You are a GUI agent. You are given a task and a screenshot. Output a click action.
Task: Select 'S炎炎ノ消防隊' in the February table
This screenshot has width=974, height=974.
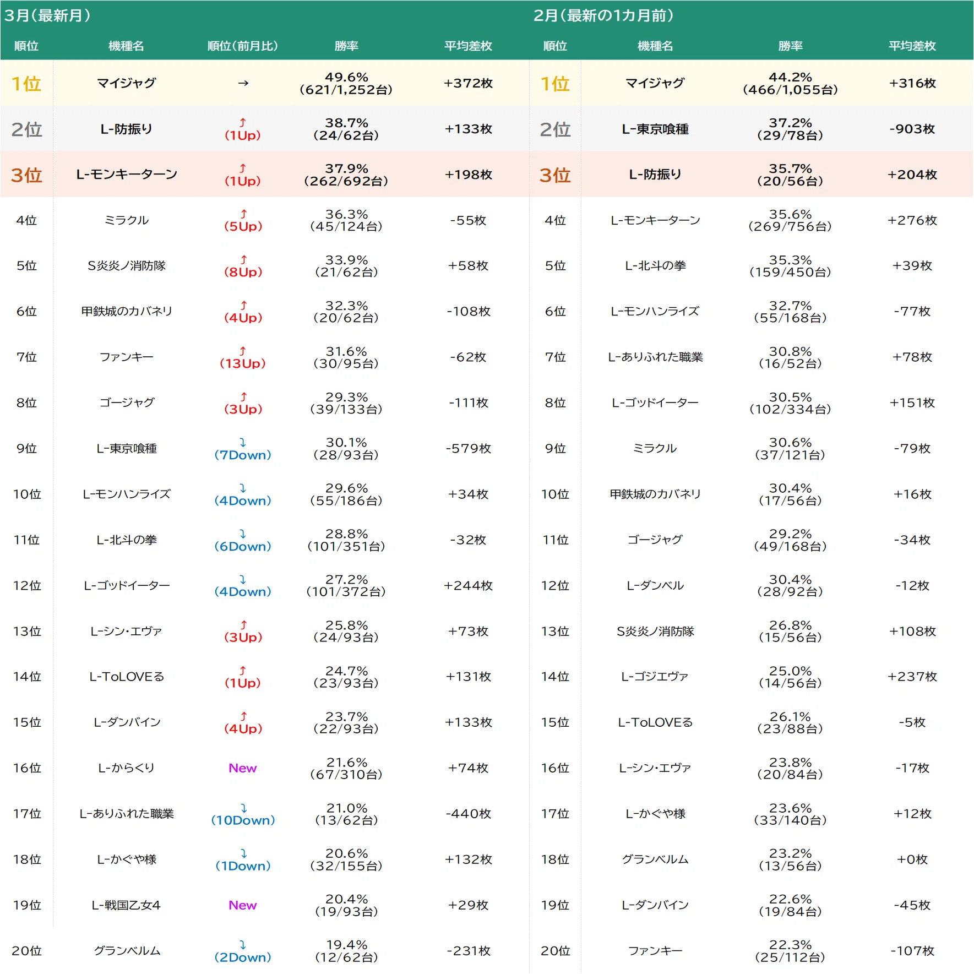point(655,631)
